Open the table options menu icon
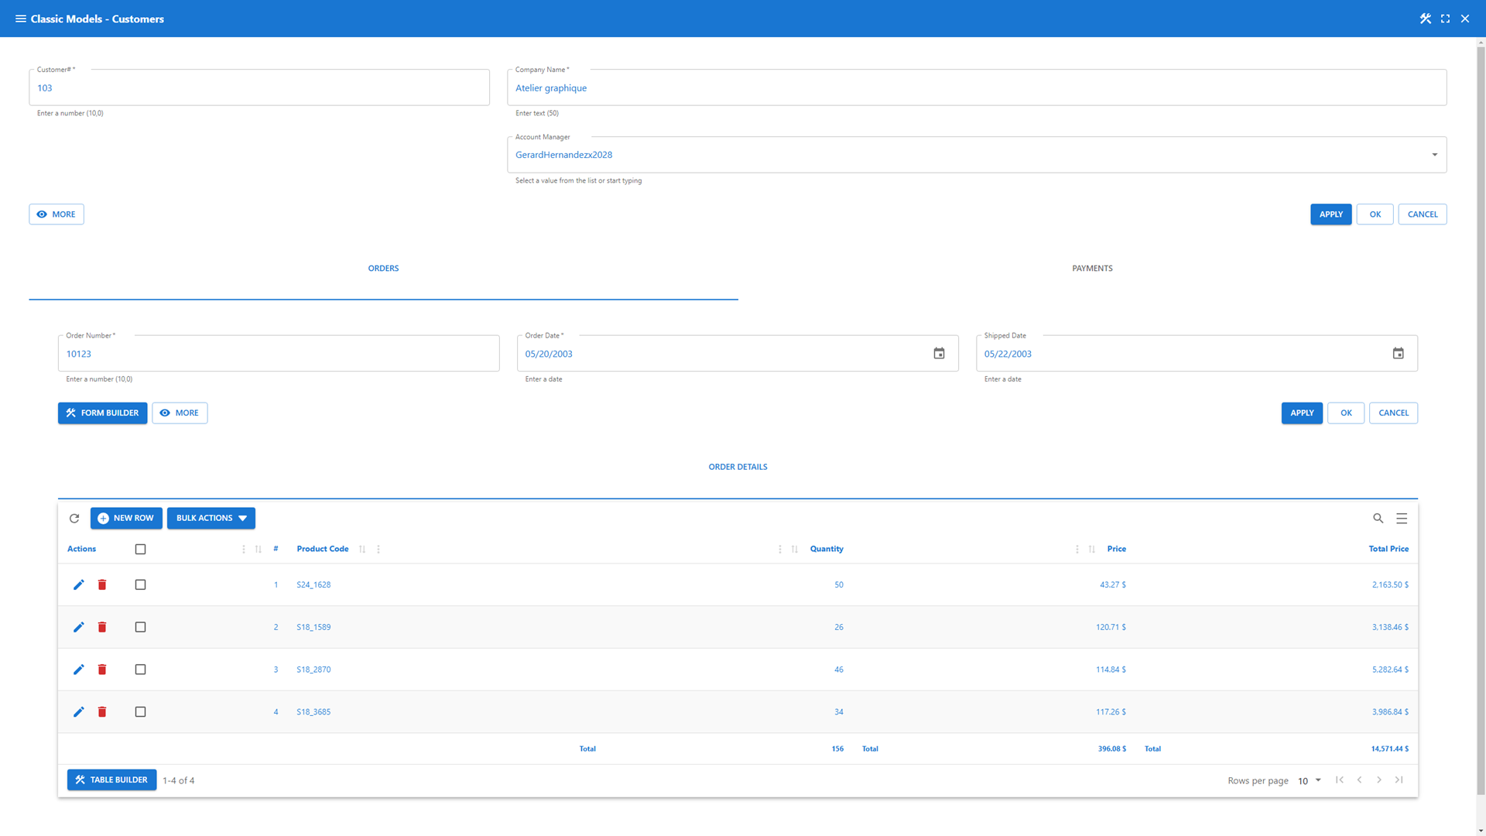Image resolution: width=1486 pixels, height=836 pixels. click(1402, 519)
